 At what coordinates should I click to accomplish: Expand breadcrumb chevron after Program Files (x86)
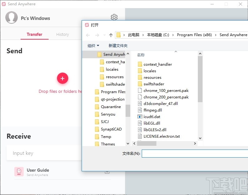[216, 35]
